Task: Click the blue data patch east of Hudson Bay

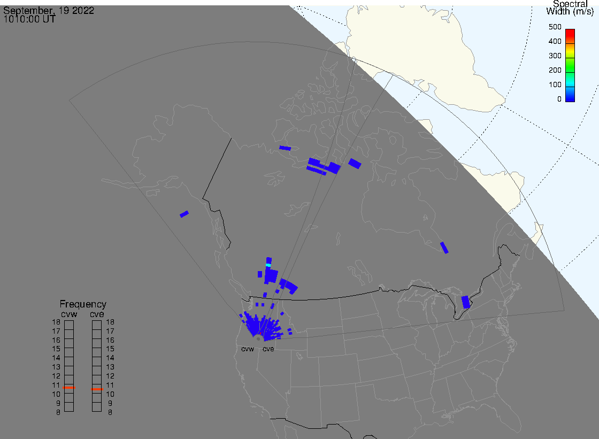Action: [444, 248]
